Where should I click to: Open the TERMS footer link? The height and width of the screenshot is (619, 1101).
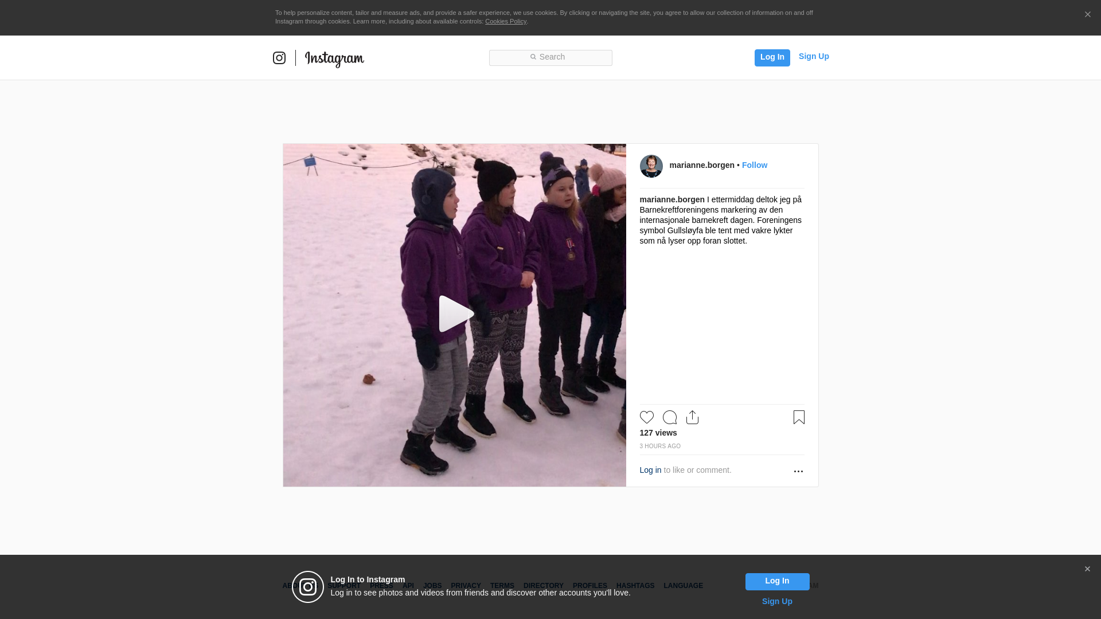click(x=502, y=586)
